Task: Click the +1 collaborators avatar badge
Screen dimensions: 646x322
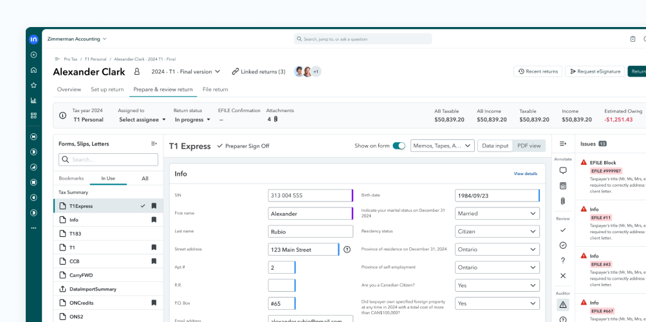Action: click(315, 71)
